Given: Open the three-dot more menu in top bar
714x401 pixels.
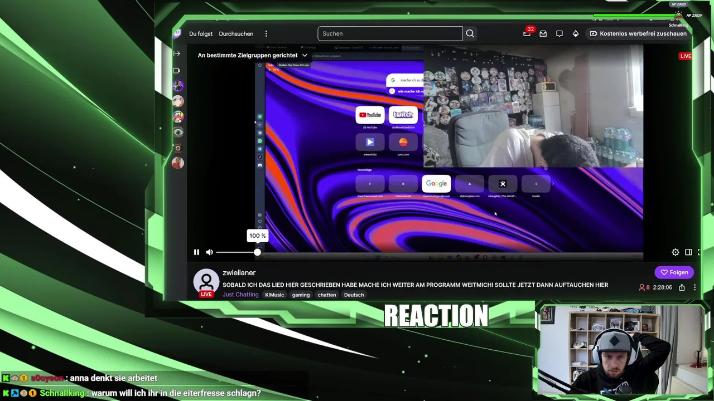Looking at the screenshot, I should [x=266, y=34].
